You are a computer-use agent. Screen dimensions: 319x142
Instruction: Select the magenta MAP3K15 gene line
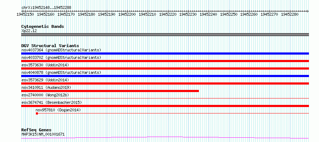[165, 138]
